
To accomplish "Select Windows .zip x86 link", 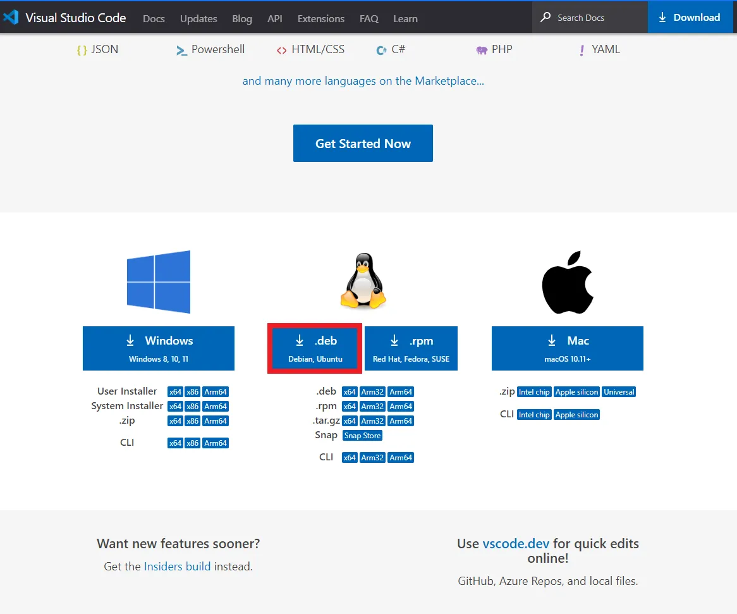I will (x=192, y=421).
